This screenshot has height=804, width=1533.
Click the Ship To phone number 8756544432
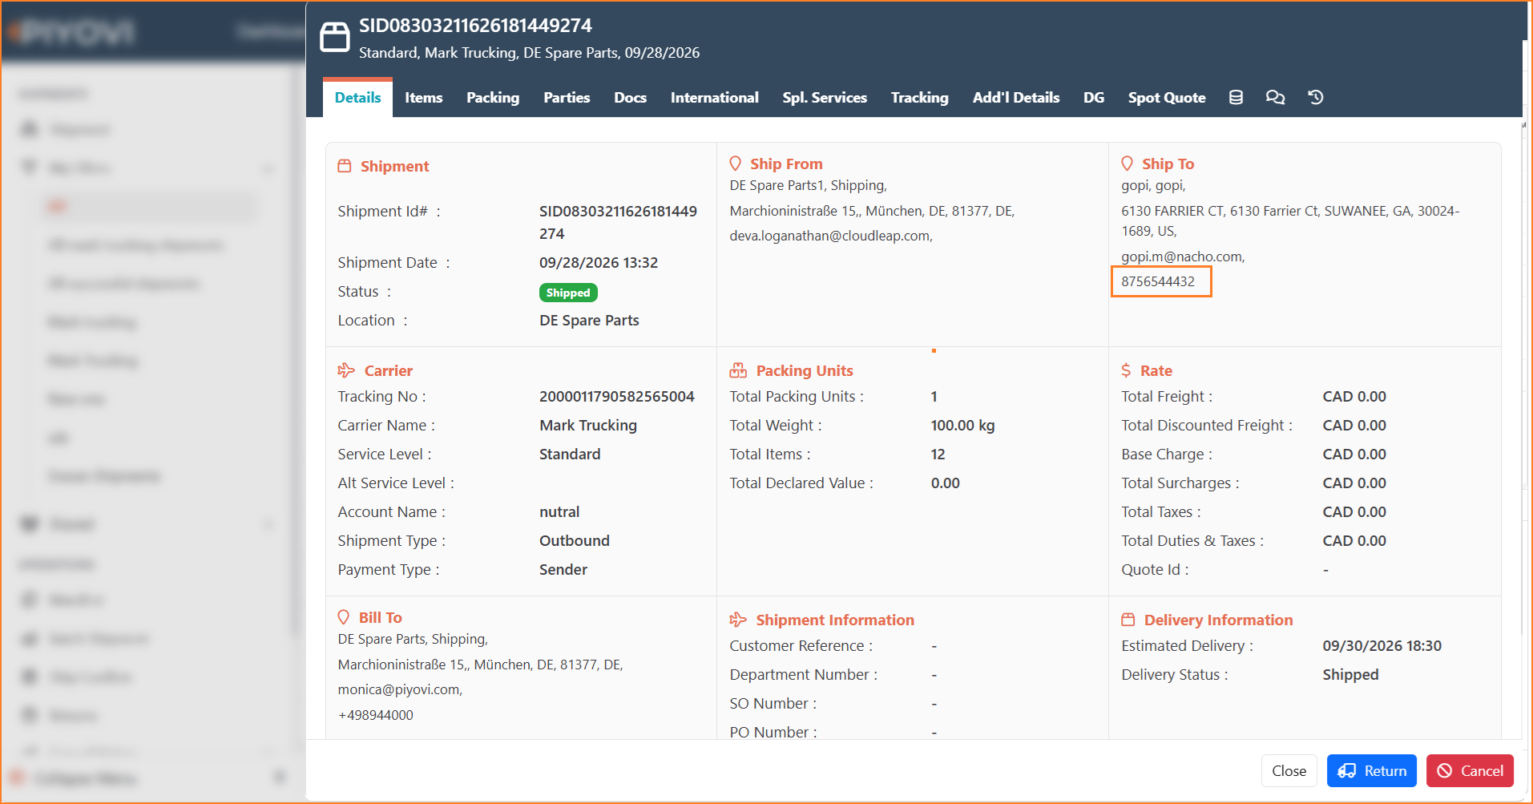[x=1158, y=281]
